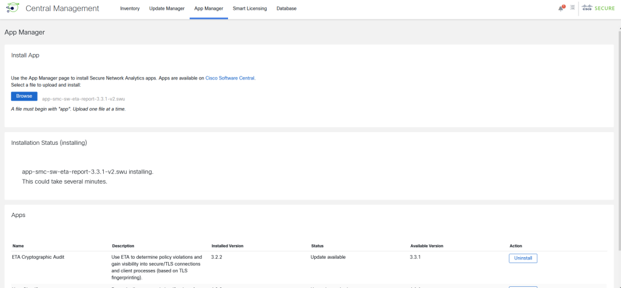Click the Status column header
621x288 pixels.
pos(317,246)
